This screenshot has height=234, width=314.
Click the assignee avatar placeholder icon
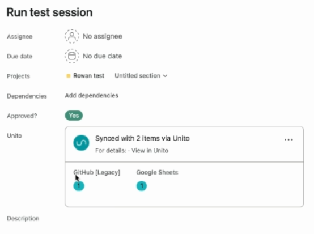(x=71, y=36)
